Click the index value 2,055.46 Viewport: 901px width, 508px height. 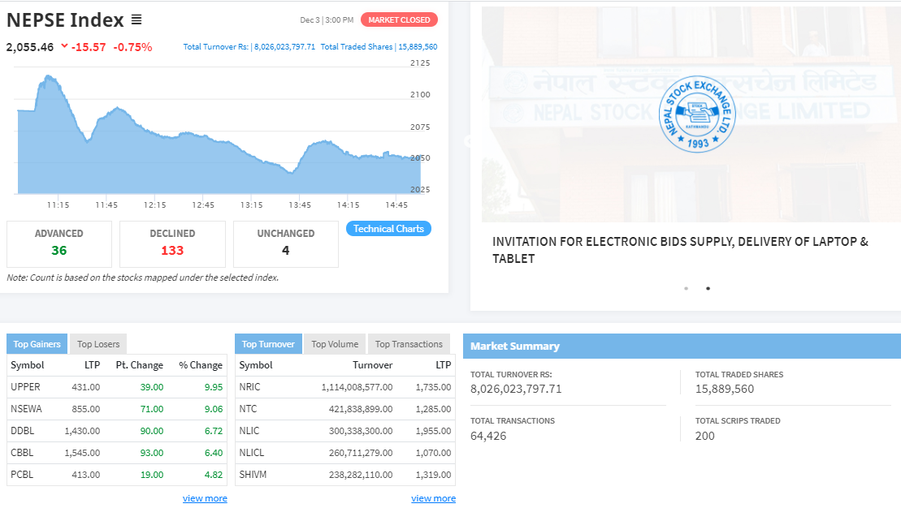(x=30, y=47)
